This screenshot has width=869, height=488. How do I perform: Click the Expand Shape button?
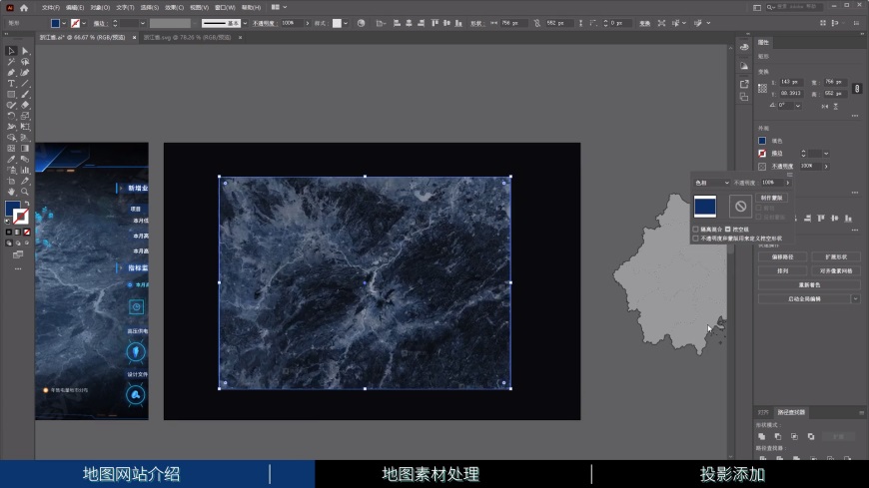pos(836,257)
